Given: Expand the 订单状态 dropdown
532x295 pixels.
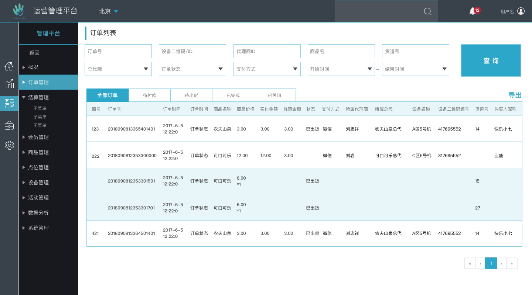Looking at the screenshot, I should tap(192, 69).
